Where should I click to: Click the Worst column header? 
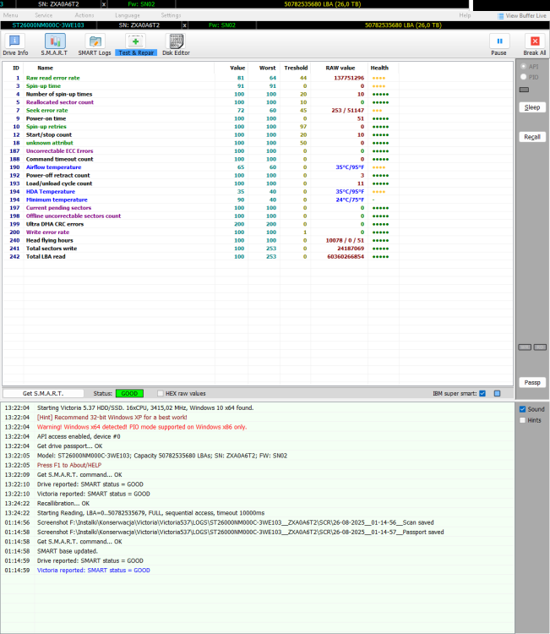267,68
